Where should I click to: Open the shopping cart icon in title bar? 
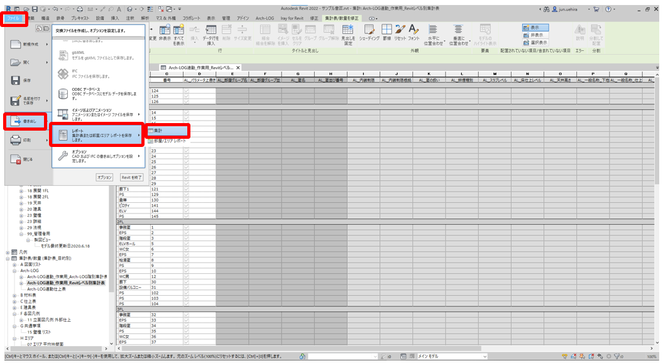coord(596,9)
